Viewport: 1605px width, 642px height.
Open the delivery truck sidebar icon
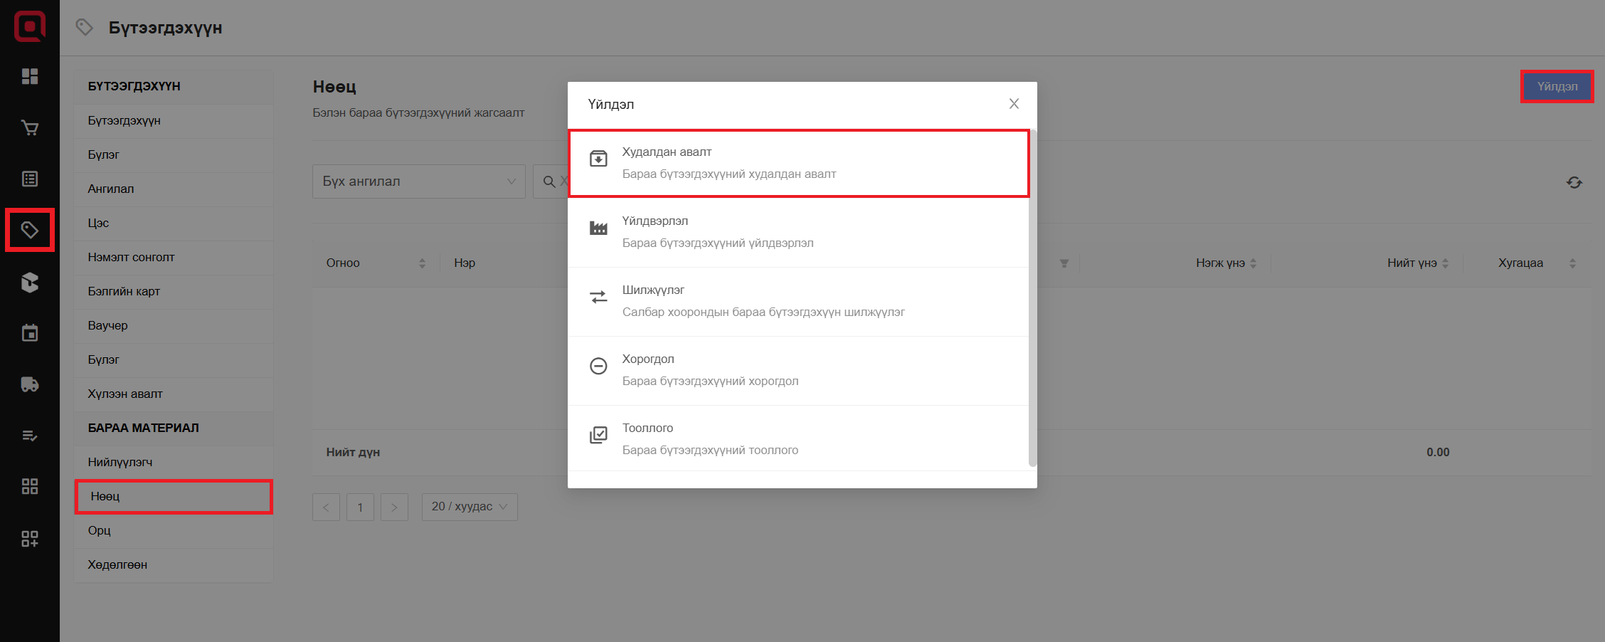30,384
